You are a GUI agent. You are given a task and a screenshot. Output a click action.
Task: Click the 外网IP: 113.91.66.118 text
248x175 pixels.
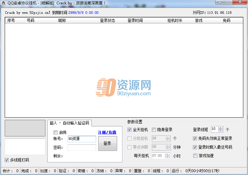212,13
